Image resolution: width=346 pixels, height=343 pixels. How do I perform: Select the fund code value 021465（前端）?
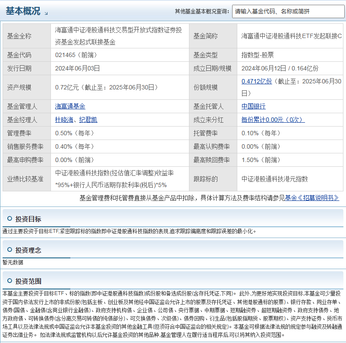[76, 55]
